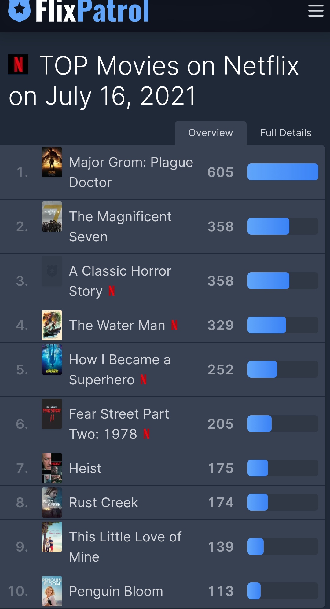
Task: Switch to the Full Details tab
Action: [x=286, y=133]
